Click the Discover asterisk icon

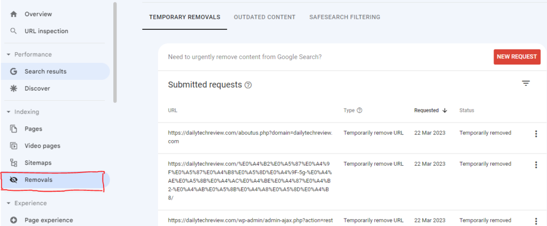(x=14, y=88)
